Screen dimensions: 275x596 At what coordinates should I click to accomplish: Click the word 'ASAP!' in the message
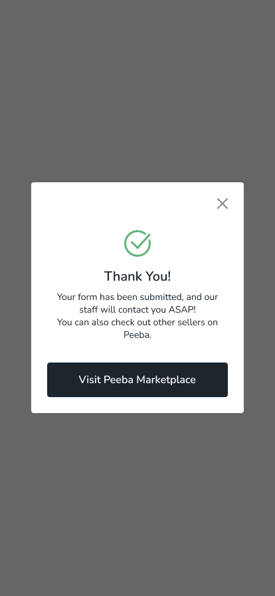point(182,310)
